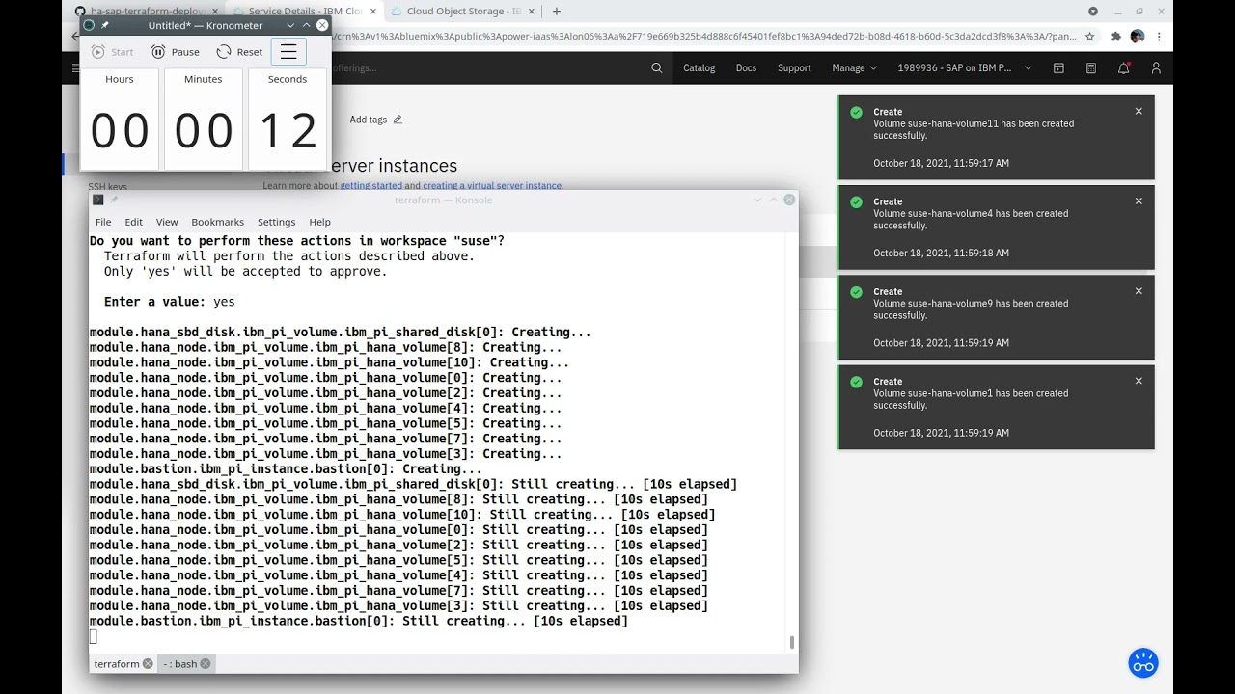Screen dimensions: 1235x694
Task: Click the Kronometer title bar down-chevron
Action: point(290,25)
